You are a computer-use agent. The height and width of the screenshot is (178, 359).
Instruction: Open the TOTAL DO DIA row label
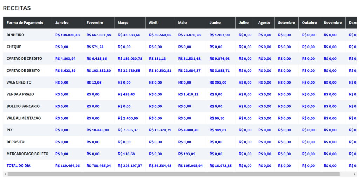18,166
